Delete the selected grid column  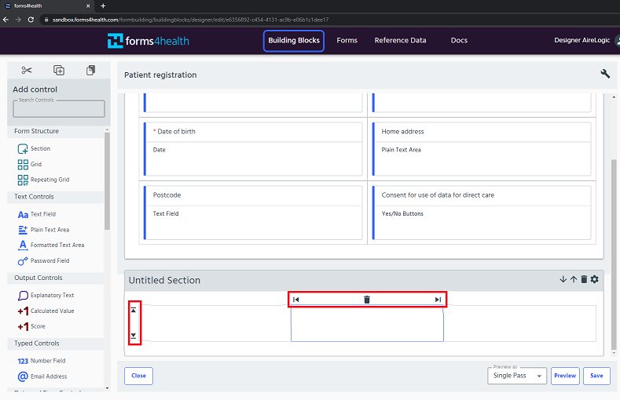[367, 300]
